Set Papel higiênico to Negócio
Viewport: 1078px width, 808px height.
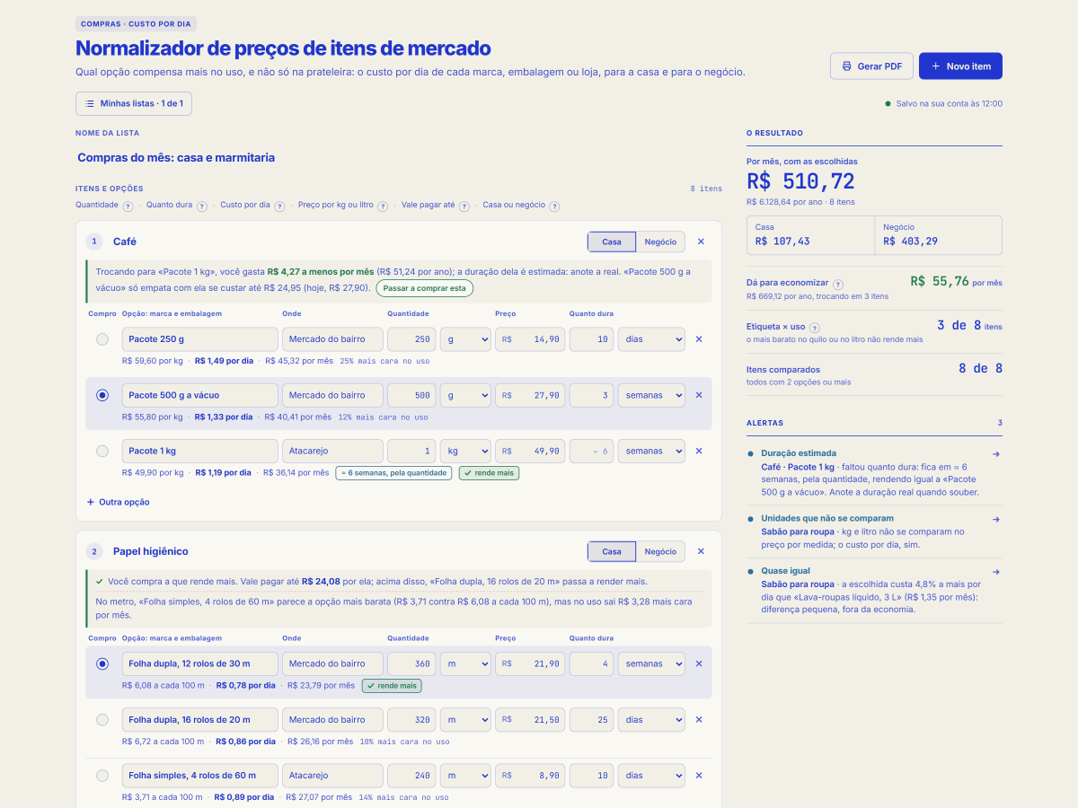[x=660, y=551]
